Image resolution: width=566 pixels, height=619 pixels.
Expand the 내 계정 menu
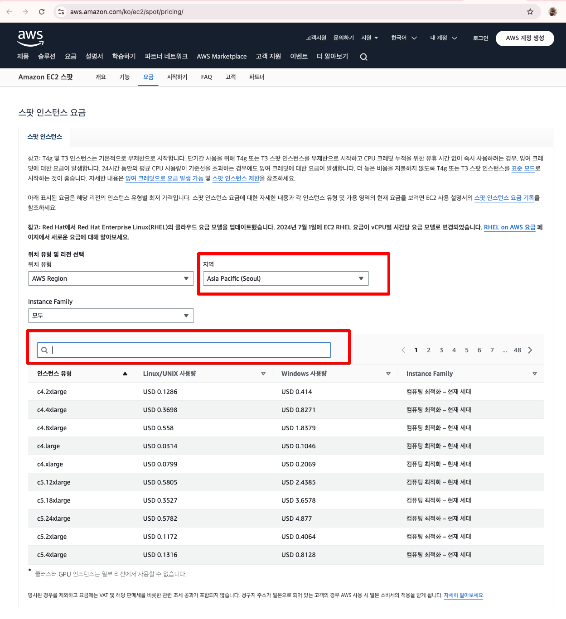pos(444,38)
